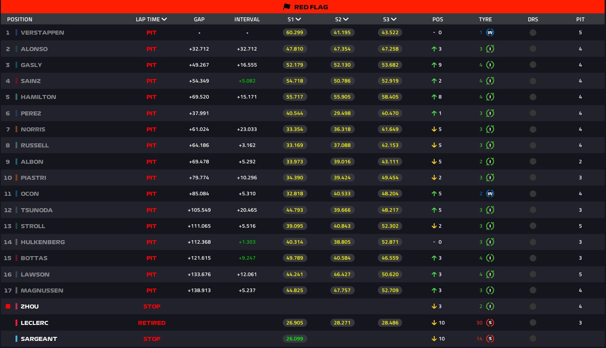Click the TYRE column header
Screen dimensions: 606x348
[x=485, y=20]
